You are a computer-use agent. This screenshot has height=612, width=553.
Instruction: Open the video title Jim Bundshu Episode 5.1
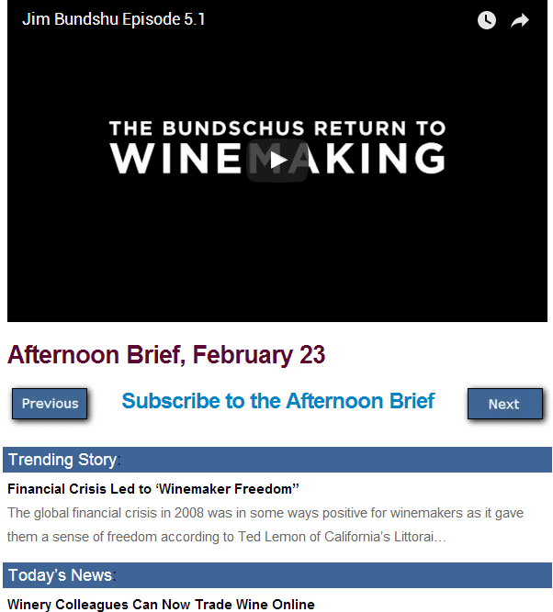114,19
